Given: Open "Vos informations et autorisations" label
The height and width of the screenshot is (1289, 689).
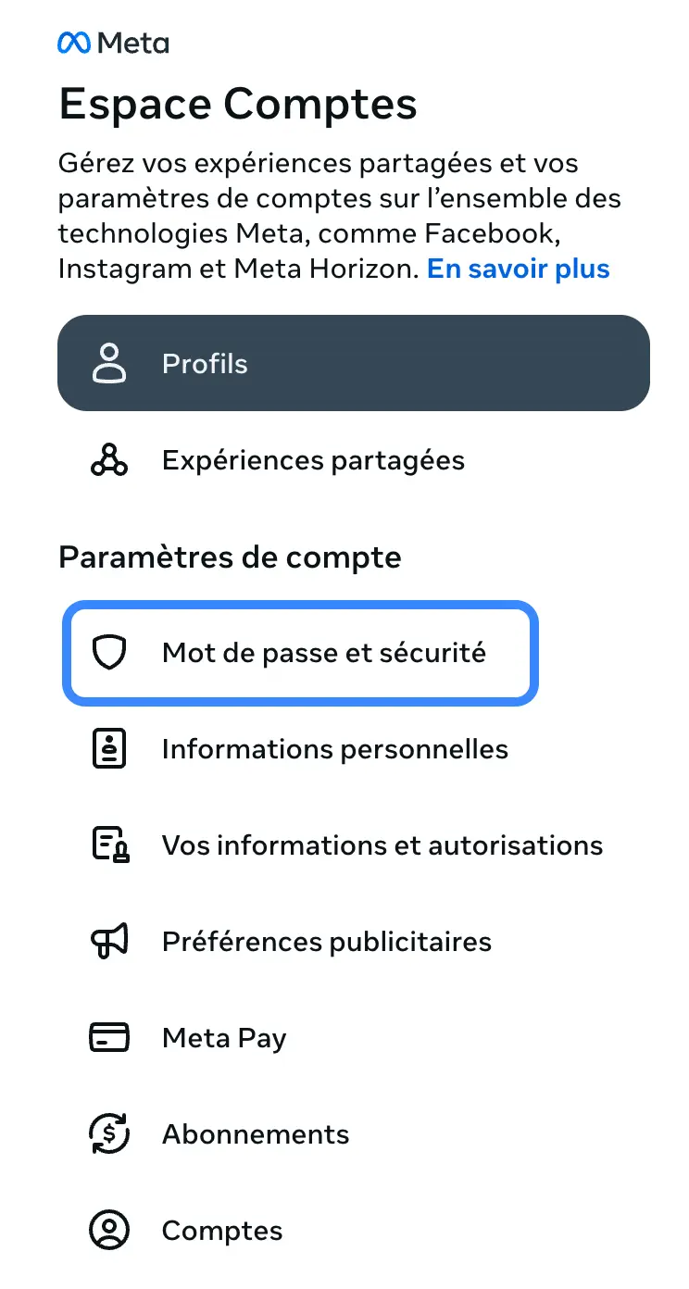Looking at the screenshot, I should 382,845.
